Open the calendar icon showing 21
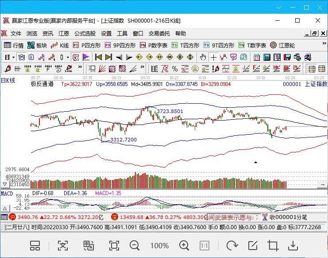The height and width of the screenshot is (258, 328). (256, 57)
